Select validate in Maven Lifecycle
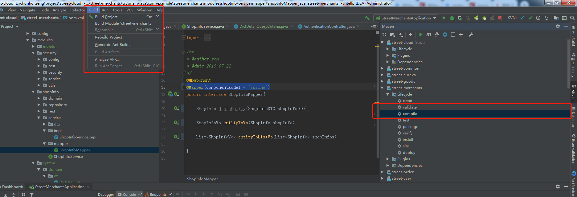Image resolution: width=577 pixels, height=197 pixels. (410, 107)
